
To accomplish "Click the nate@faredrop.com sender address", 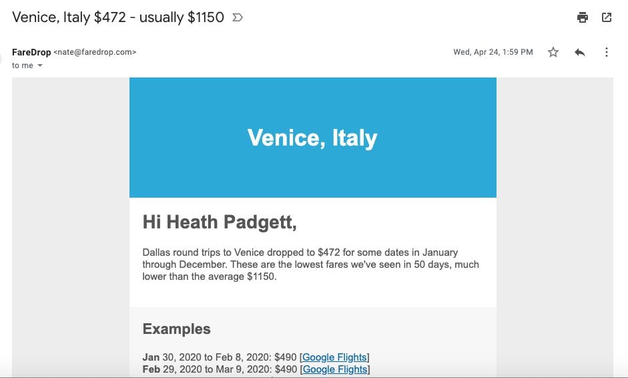I will tap(95, 52).
